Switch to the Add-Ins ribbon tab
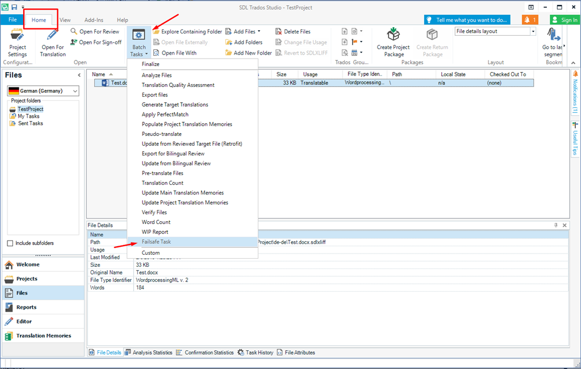This screenshot has width=581, height=369. click(94, 20)
